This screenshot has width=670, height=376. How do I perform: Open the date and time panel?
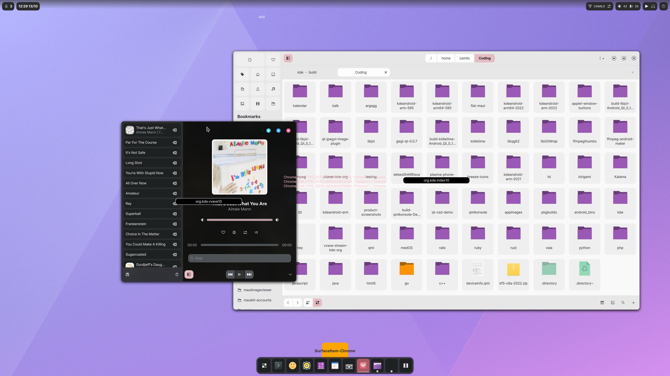click(x=28, y=6)
